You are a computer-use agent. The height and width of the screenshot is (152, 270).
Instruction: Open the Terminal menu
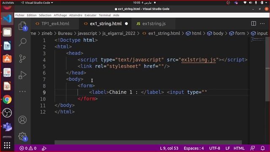105,15
